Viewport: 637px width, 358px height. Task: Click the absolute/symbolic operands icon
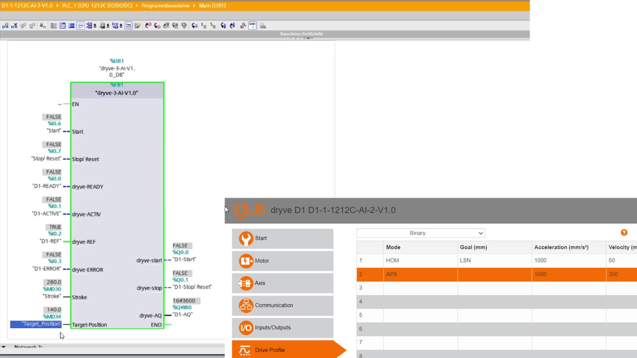point(89,26)
